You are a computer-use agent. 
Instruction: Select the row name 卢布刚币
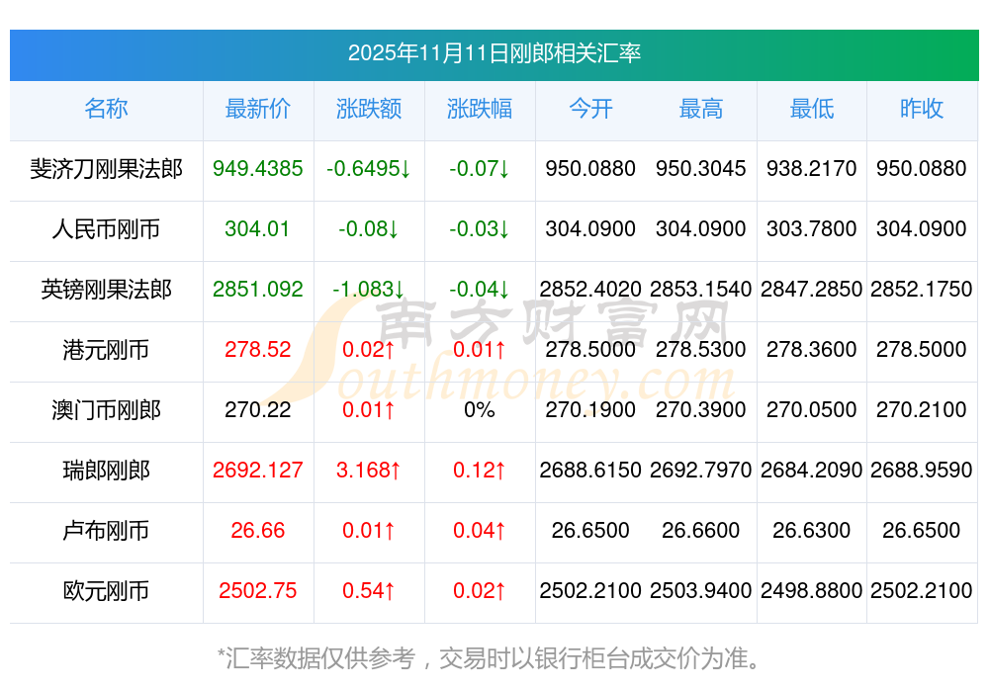[x=106, y=531]
